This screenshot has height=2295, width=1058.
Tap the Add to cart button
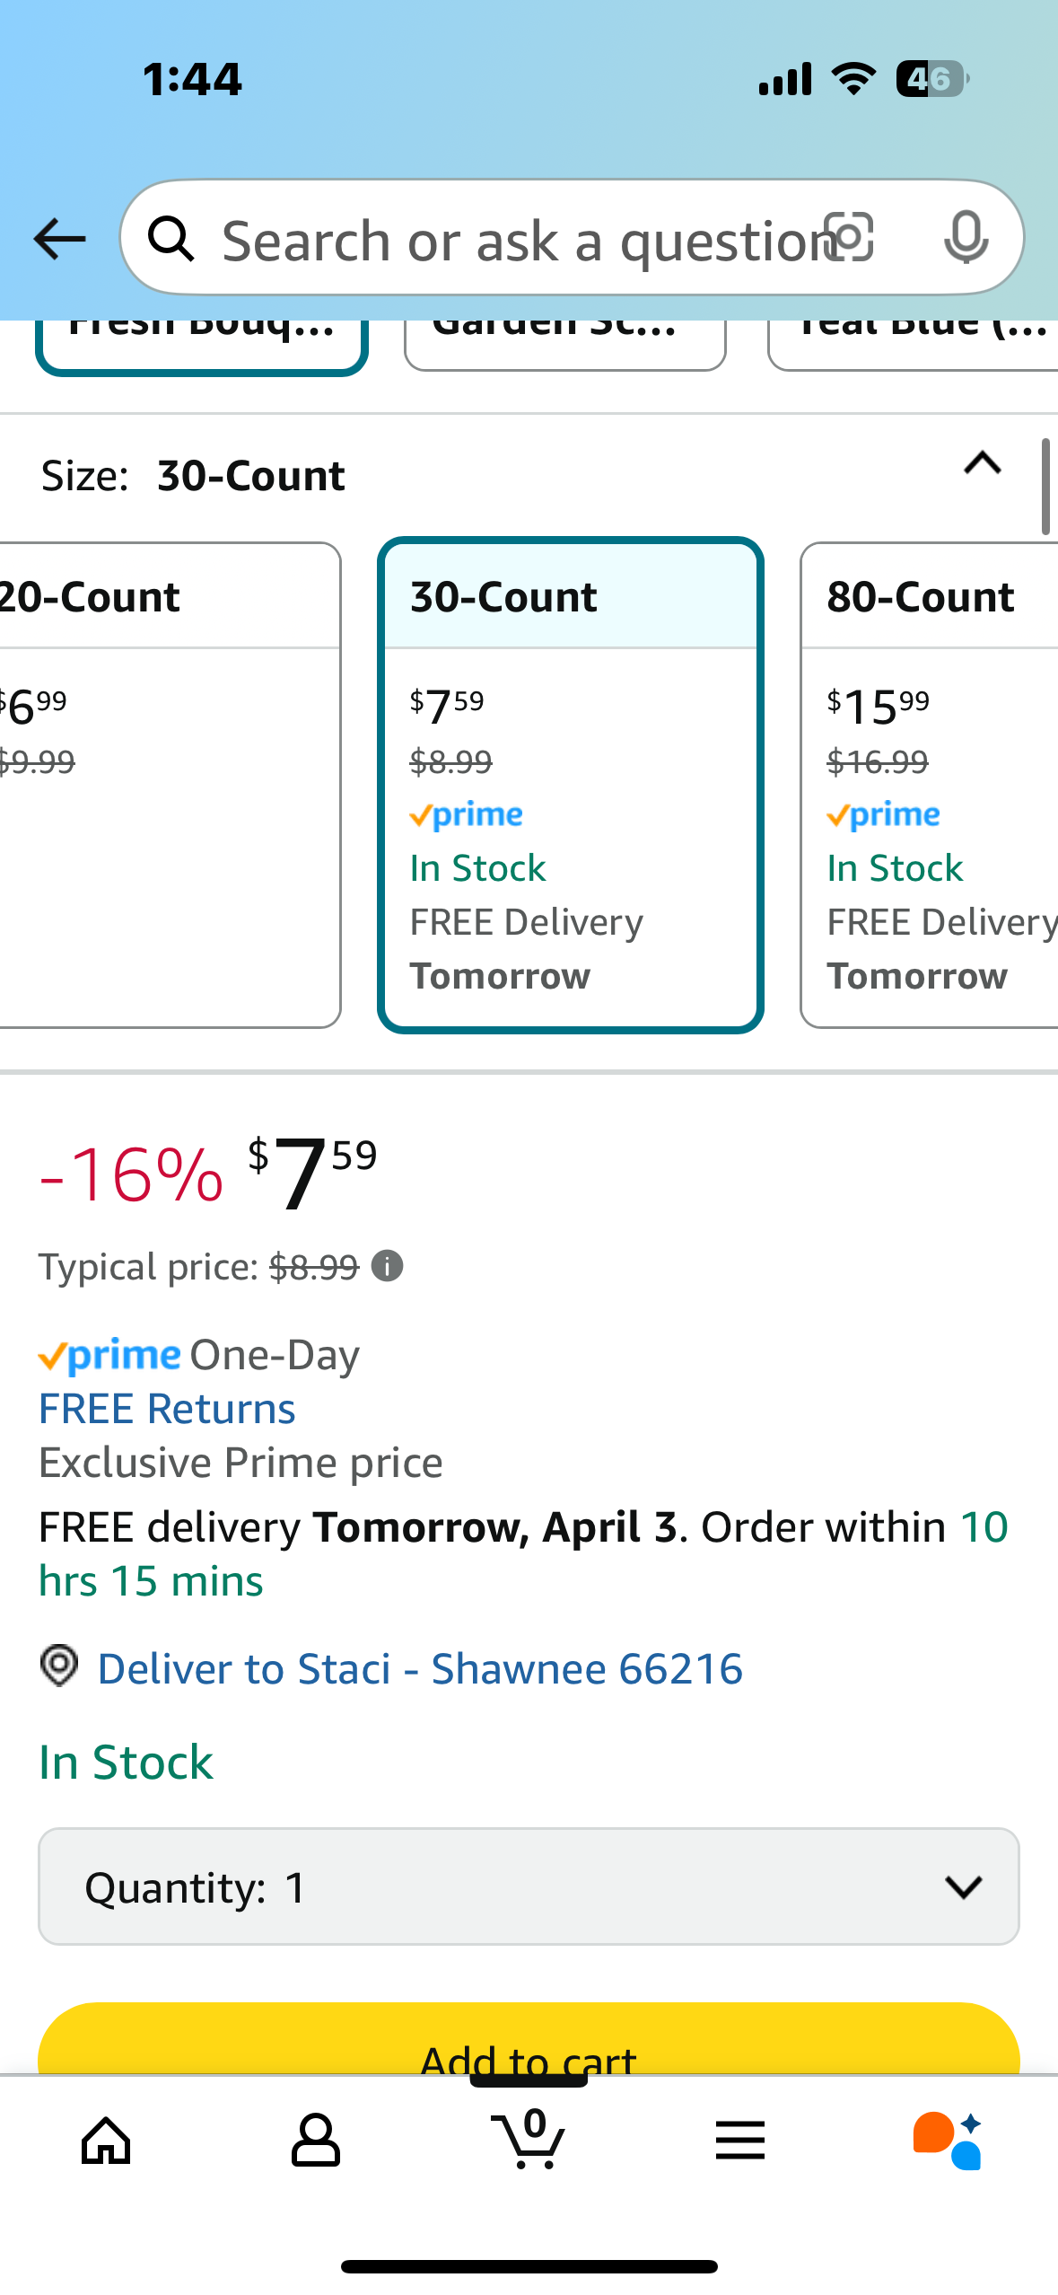tap(529, 2038)
